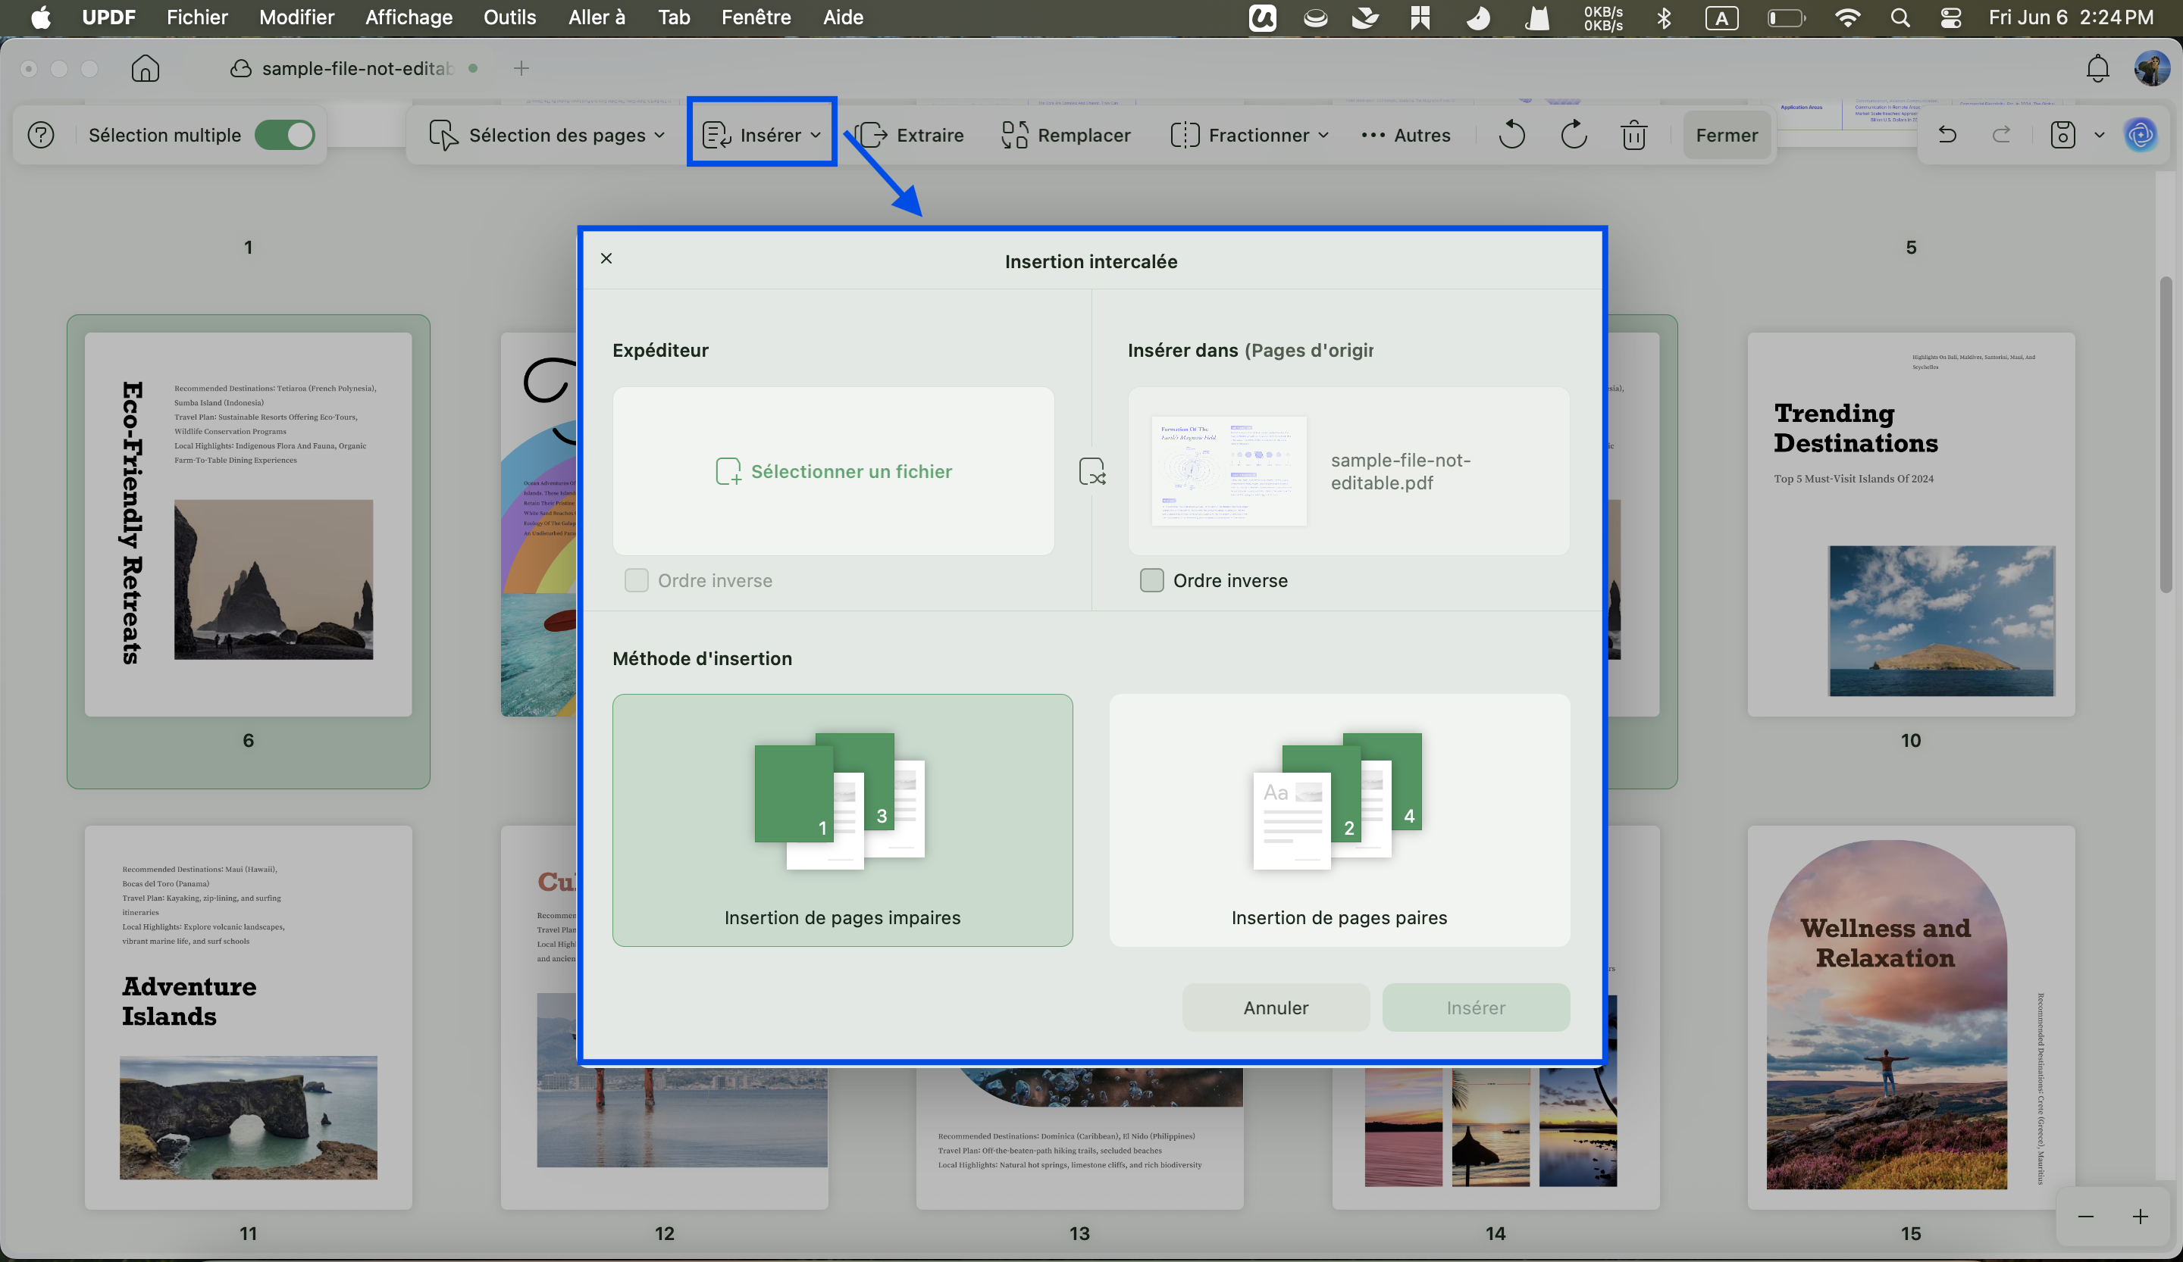Click Sélectionner un fichier
This screenshot has width=2183, height=1262.
pyautogui.click(x=833, y=471)
